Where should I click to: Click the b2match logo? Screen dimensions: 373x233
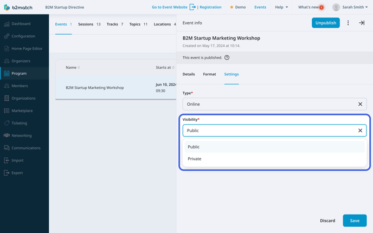(x=18, y=8)
